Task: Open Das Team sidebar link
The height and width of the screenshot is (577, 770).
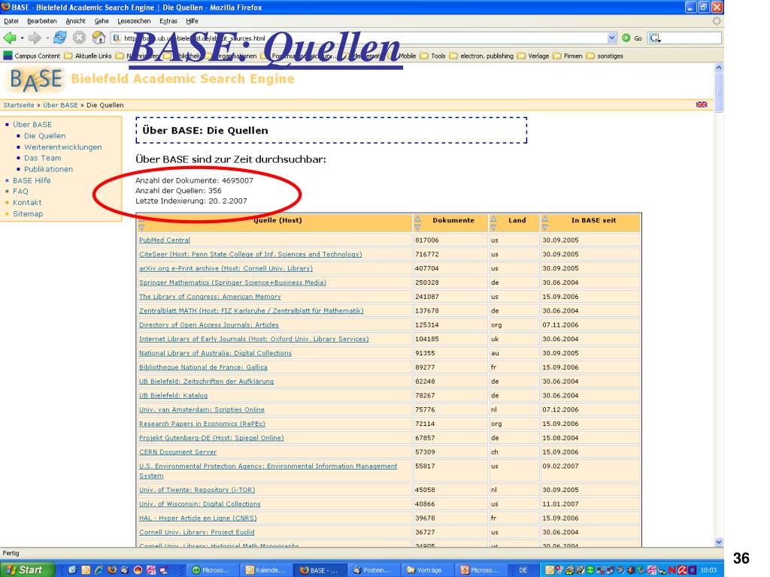Action: tap(43, 158)
